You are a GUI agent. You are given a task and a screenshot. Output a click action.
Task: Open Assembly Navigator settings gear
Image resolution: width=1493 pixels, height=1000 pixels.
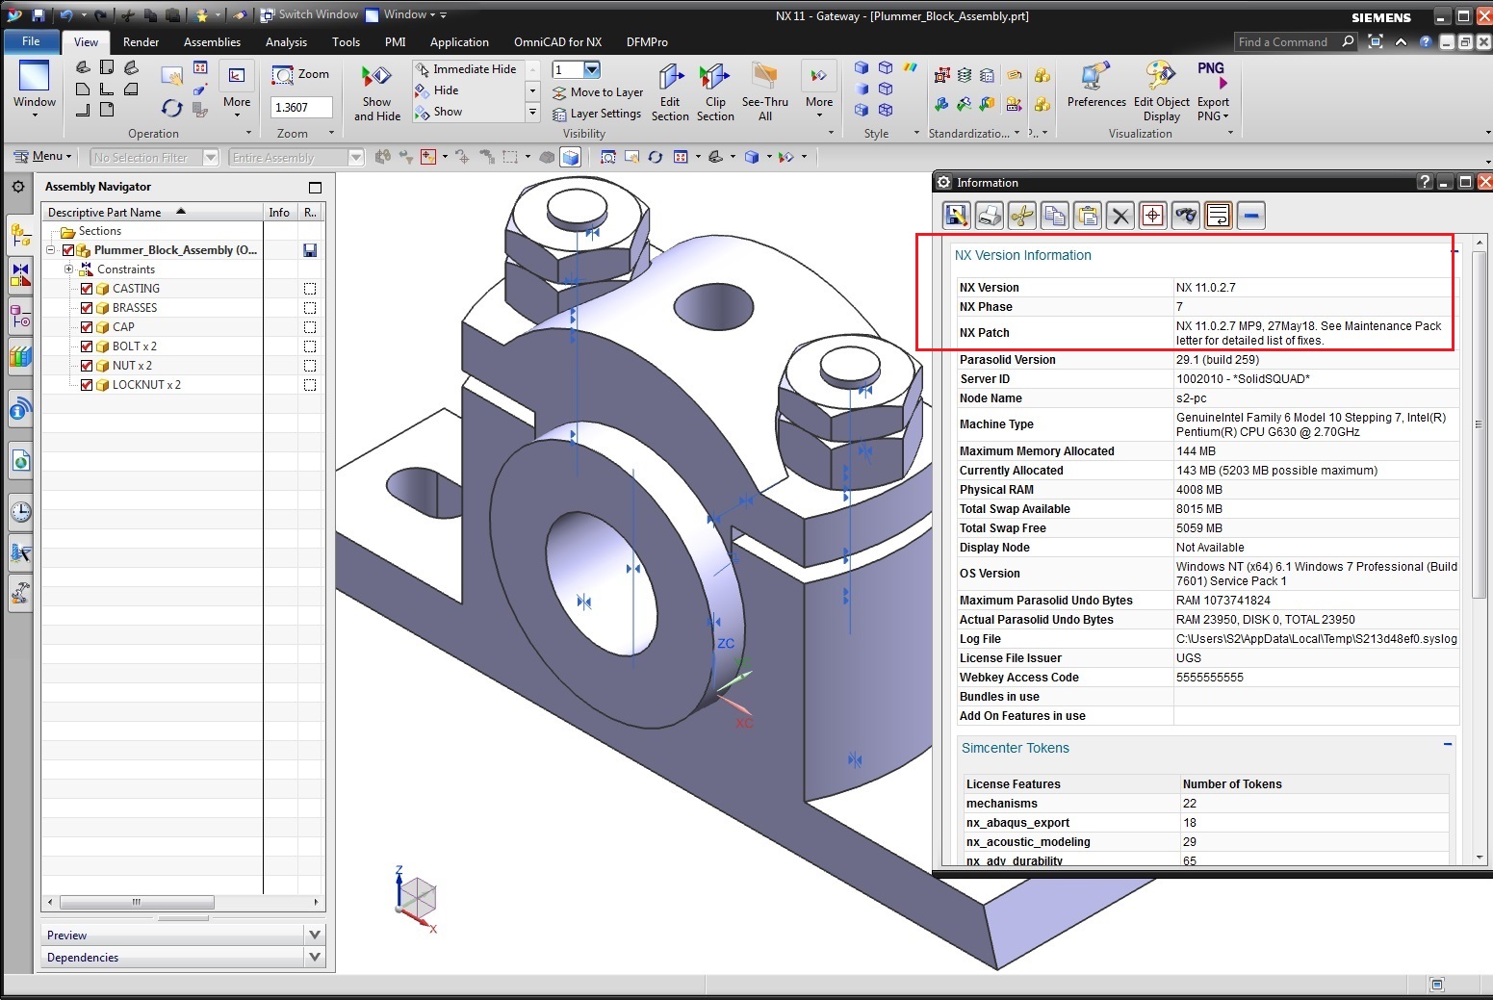18,187
